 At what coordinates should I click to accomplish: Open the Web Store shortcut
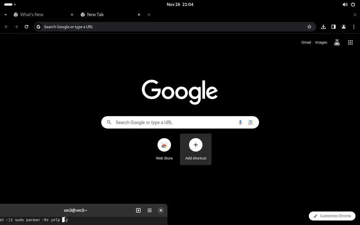(x=164, y=149)
